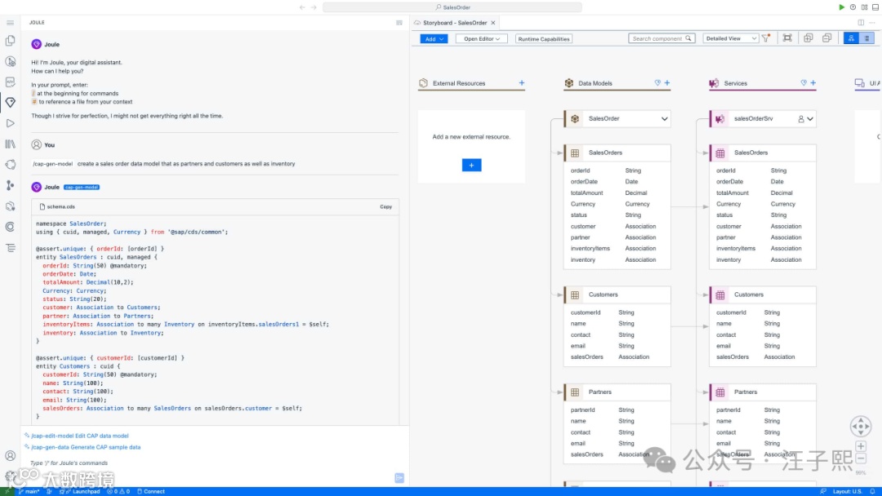The image size is (882, 496).
Task: Open the code snippet icon in sidebar
Action: coord(10,82)
